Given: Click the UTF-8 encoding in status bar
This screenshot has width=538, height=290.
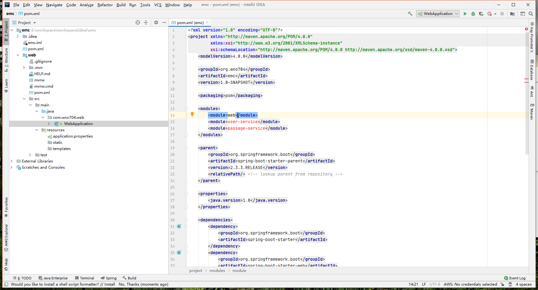Looking at the screenshot, I should (435, 284).
